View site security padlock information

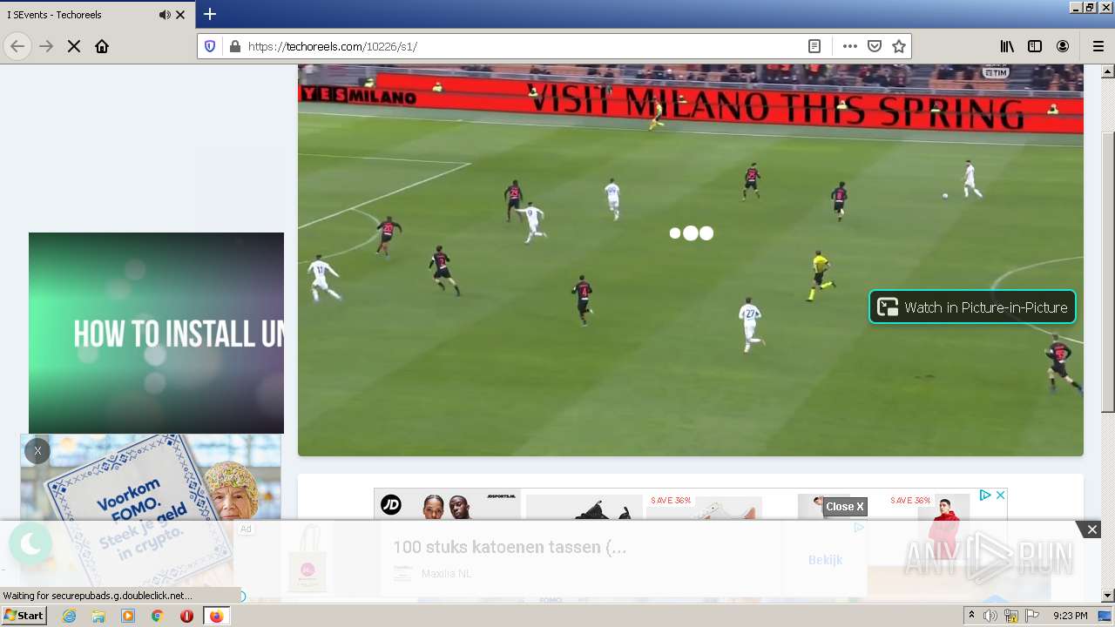234,46
